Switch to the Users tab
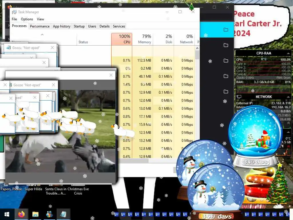The height and width of the screenshot is (220, 293). (92, 26)
